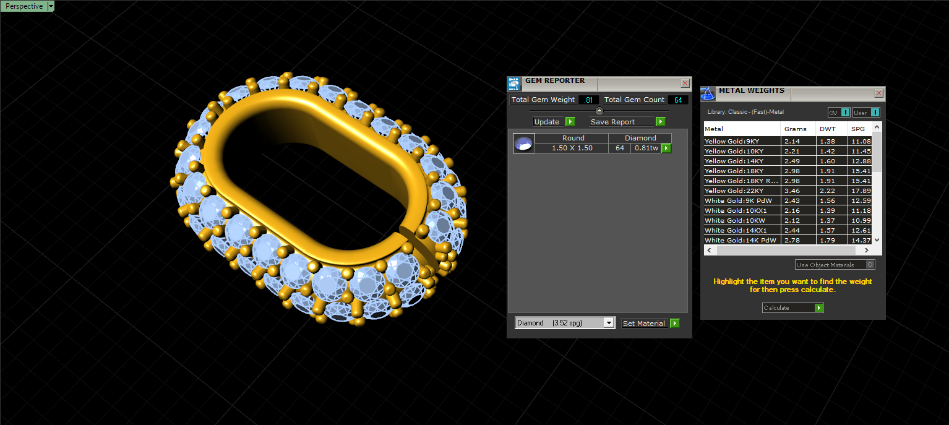Screen dimensions: 949x425
Task: Select White Gold:9K PdW row
Action: tap(788, 200)
